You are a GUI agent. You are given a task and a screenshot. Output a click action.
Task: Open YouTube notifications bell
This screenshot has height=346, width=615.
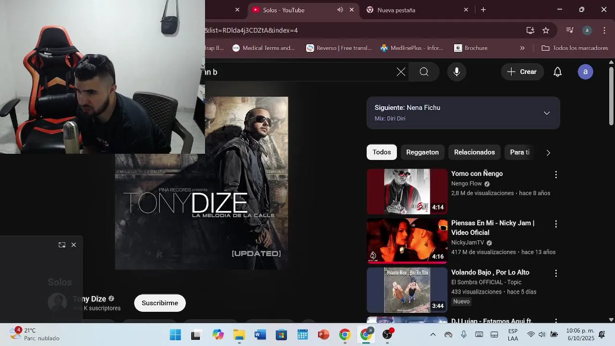(x=557, y=72)
